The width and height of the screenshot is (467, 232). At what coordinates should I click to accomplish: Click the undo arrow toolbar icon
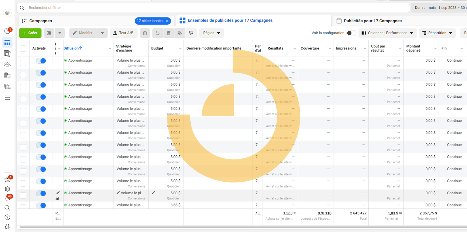(157, 33)
